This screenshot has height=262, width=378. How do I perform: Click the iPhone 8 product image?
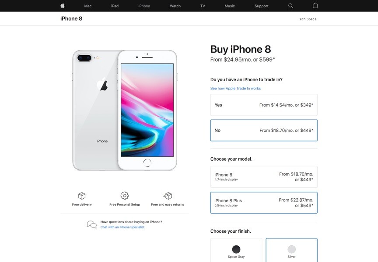click(x=125, y=110)
